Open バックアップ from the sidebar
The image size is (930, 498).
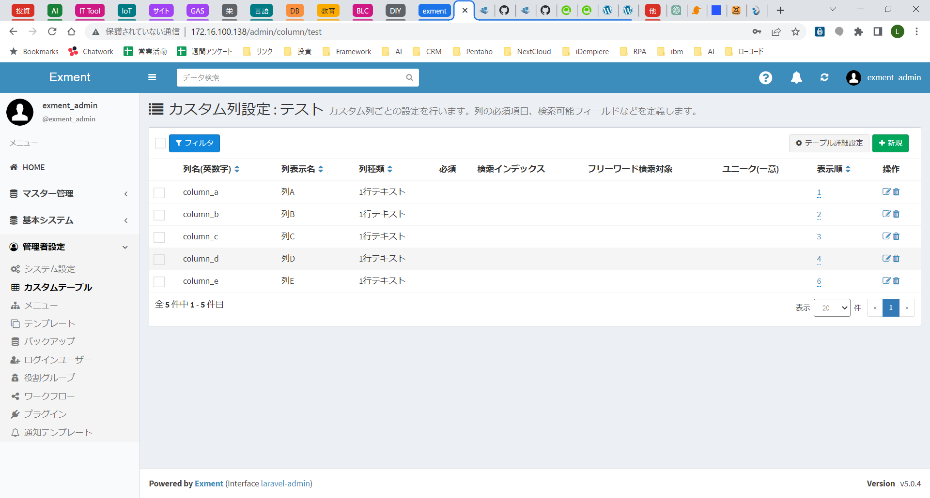[48, 341]
